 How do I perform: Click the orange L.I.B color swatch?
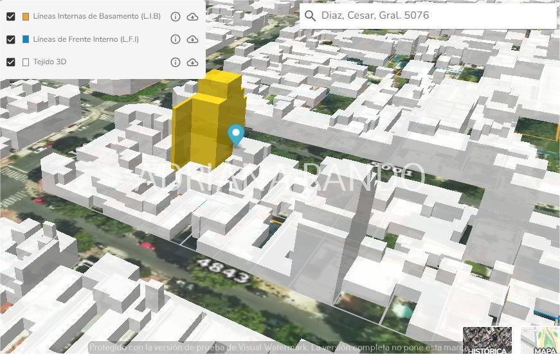tap(26, 17)
